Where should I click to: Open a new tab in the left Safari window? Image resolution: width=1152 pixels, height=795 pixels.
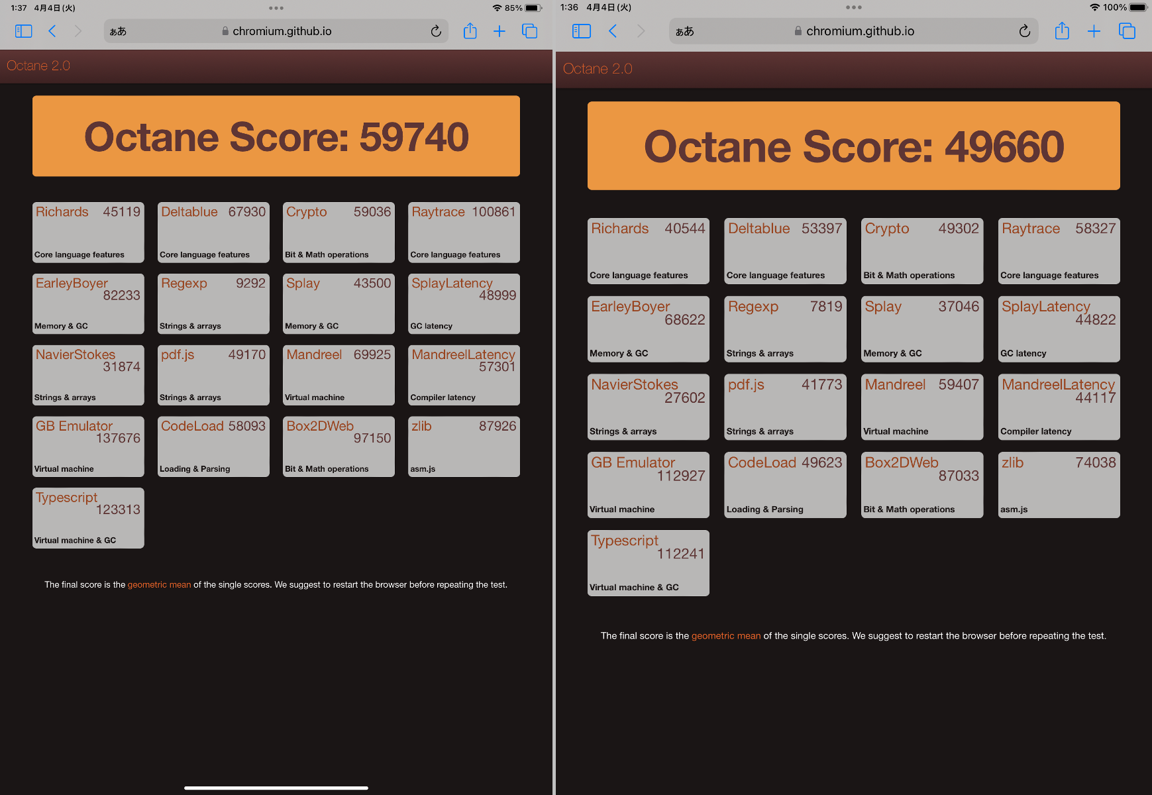tap(499, 30)
